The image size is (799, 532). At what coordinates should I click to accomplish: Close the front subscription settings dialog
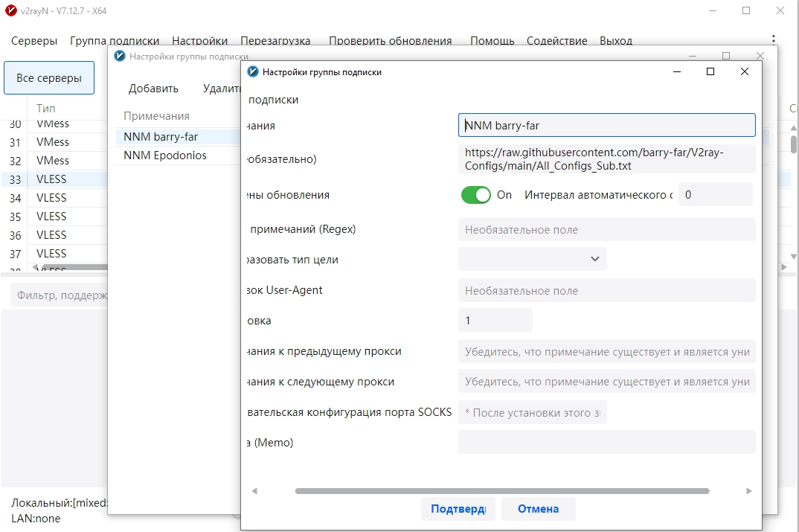(745, 72)
